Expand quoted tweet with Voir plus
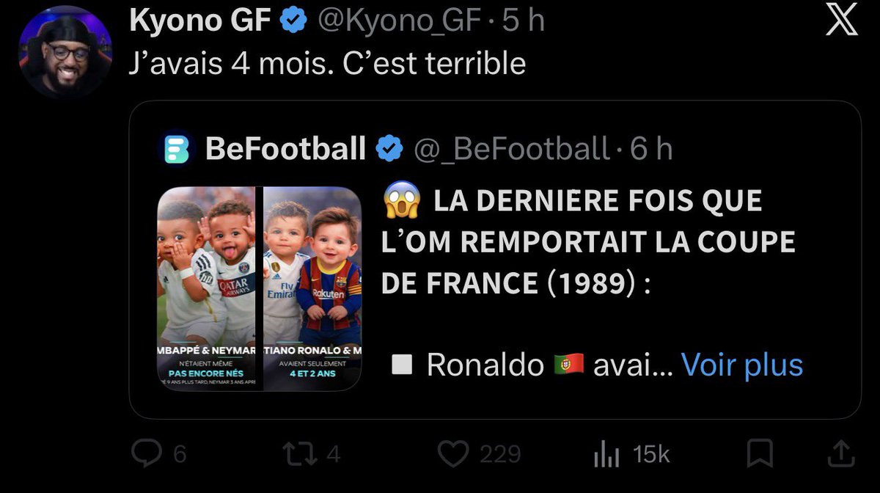Image resolution: width=880 pixels, height=493 pixels. [742, 365]
